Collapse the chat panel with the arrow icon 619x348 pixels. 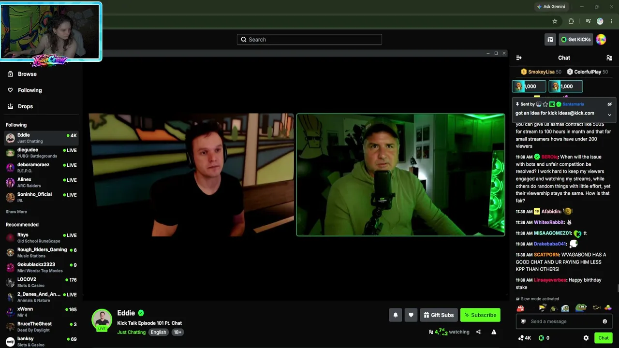pyautogui.click(x=519, y=58)
